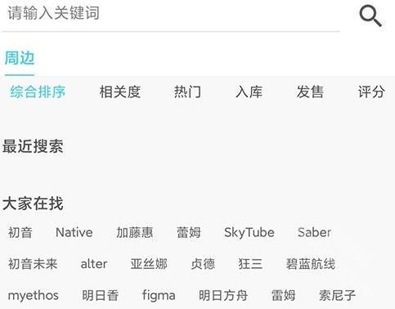Select 碧蓝航线 from popular searches
395x309 pixels.
tap(311, 264)
